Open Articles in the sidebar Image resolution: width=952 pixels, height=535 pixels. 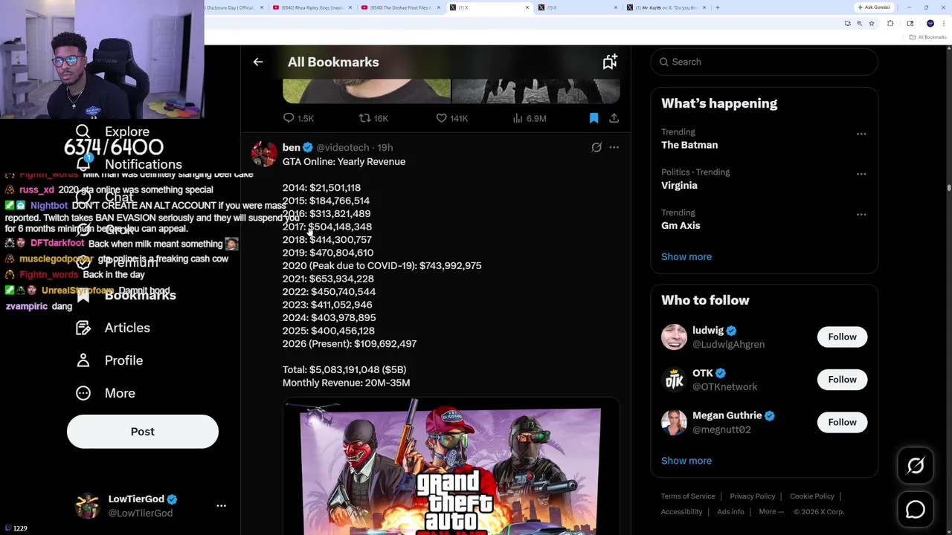click(x=127, y=328)
